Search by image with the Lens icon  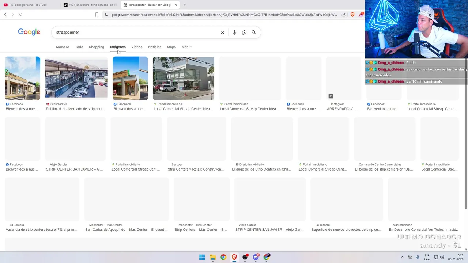tap(244, 32)
